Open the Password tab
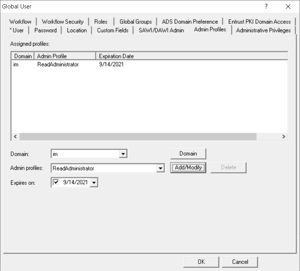 (45, 30)
